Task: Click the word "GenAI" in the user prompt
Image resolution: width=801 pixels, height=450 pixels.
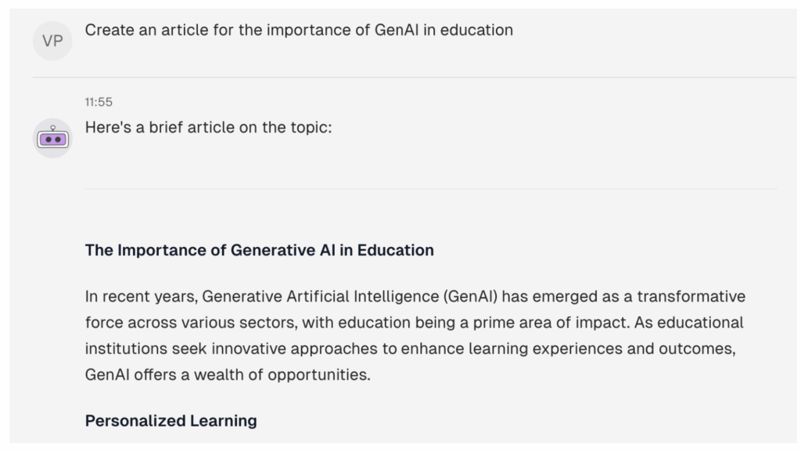Action: 397,30
